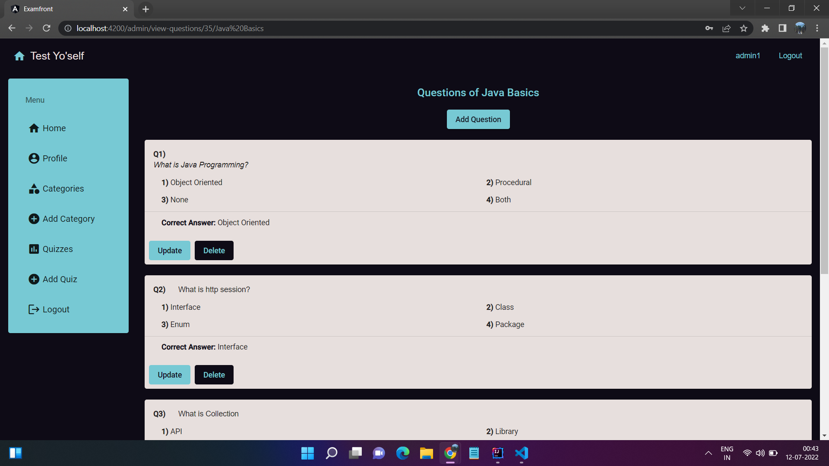Open the Chrome profile avatar

[800, 28]
